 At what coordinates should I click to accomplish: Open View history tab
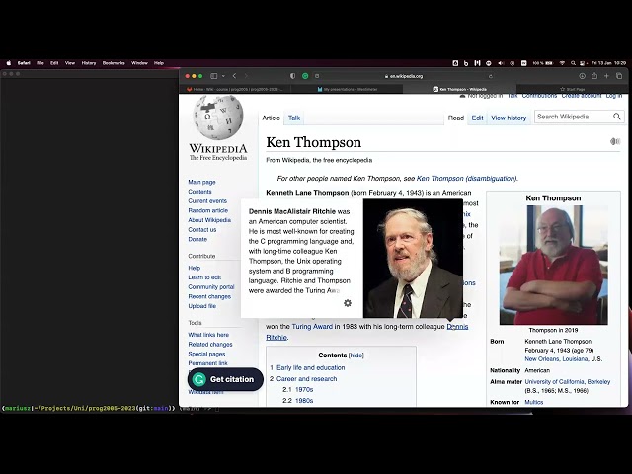(x=509, y=118)
